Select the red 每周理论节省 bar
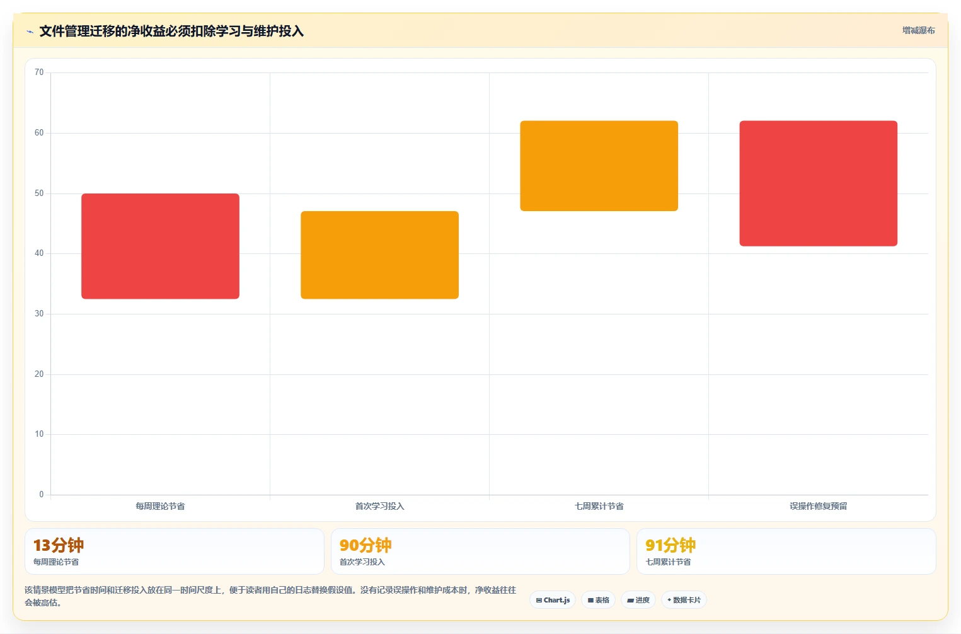Screen dimensions: 961x634 160,246
